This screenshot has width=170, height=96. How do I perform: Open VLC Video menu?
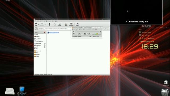pyautogui.click(x=80, y=29)
